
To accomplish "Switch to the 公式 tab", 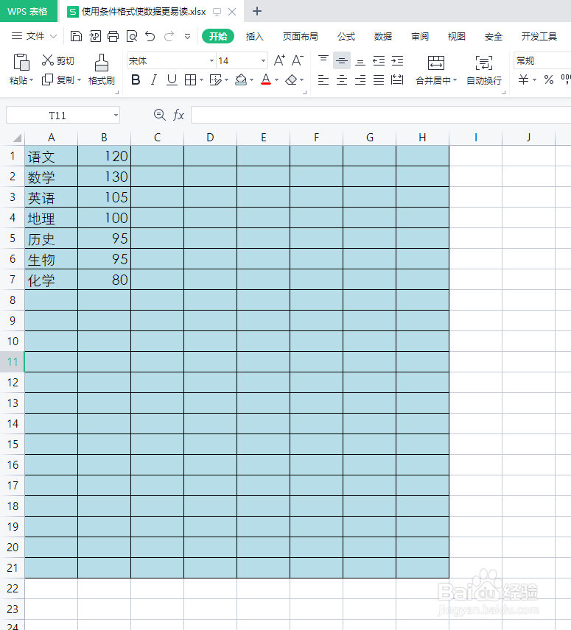I will click(x=346, y=36).
